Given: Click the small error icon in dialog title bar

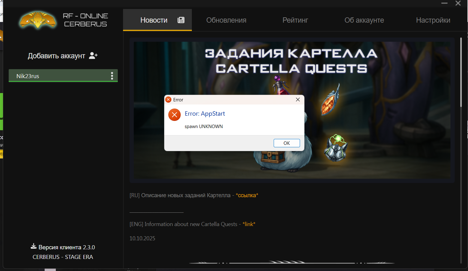Looking at the screenshot, I should [x=168, y=100].
